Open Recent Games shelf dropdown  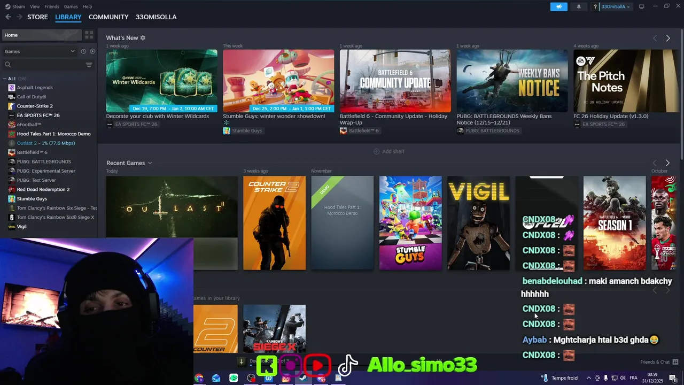tap(150, 163)
